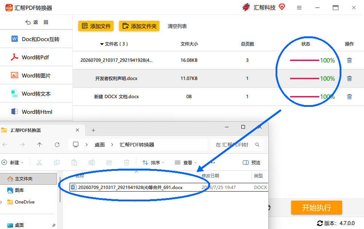Select file name 新建 DOCX 文档.docx
This screenshot has height=229, width=364.
116,97
